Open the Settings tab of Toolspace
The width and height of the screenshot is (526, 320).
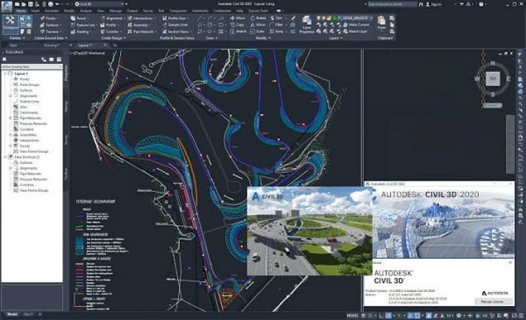(x=66, y=106)
